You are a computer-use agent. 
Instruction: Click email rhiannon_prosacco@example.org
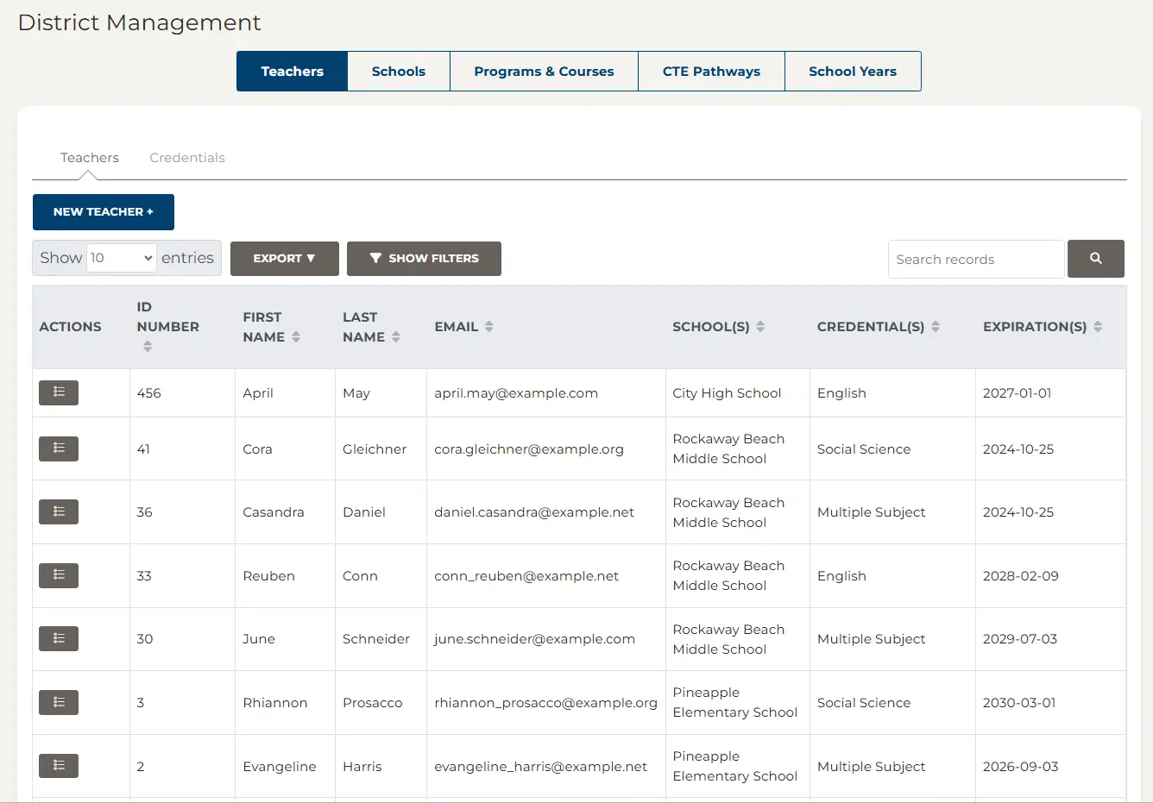545,703
